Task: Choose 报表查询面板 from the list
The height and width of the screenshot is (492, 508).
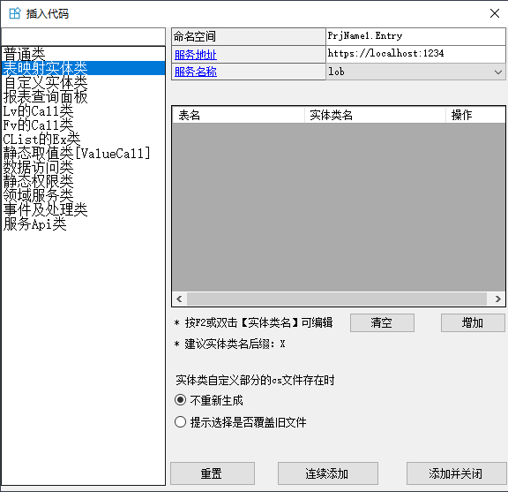Action: (x=45, y=96)
